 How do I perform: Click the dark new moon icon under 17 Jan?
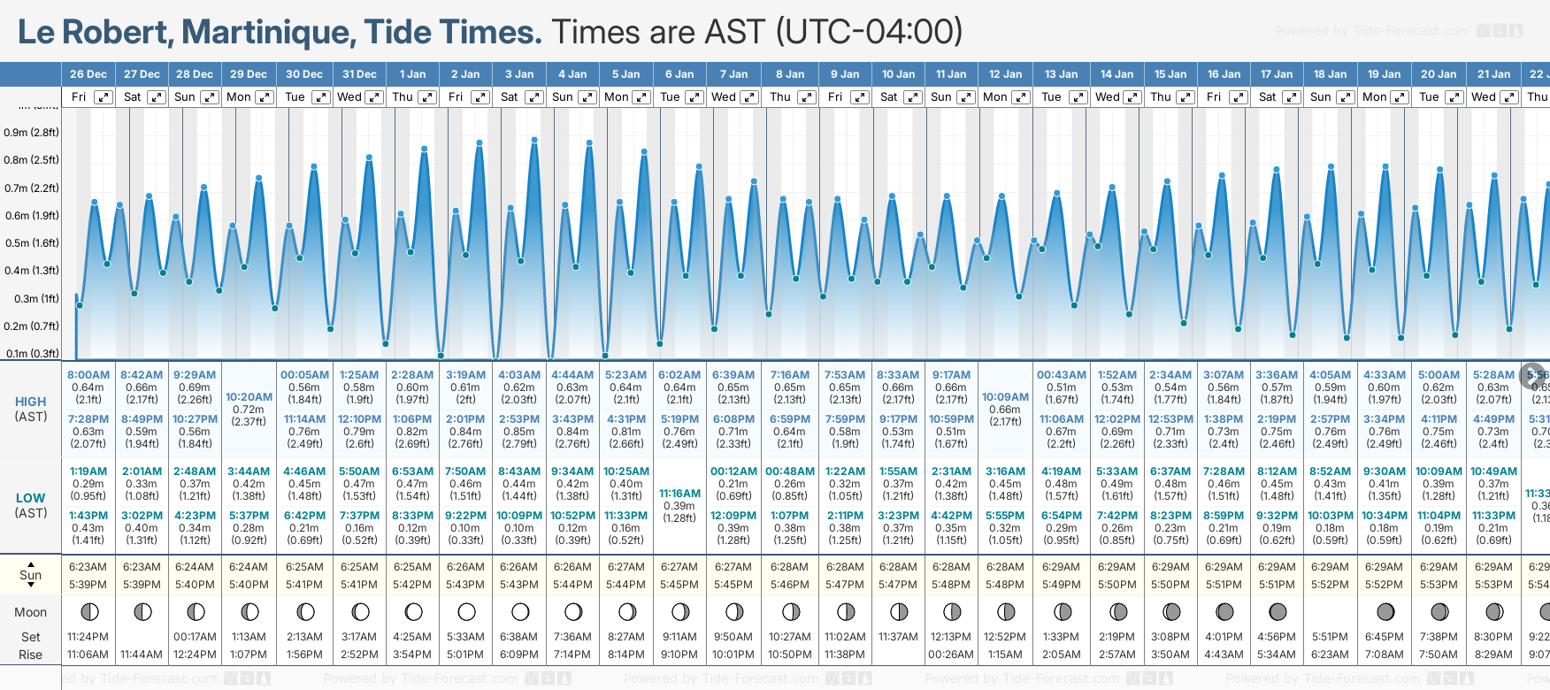point(1277,611)
